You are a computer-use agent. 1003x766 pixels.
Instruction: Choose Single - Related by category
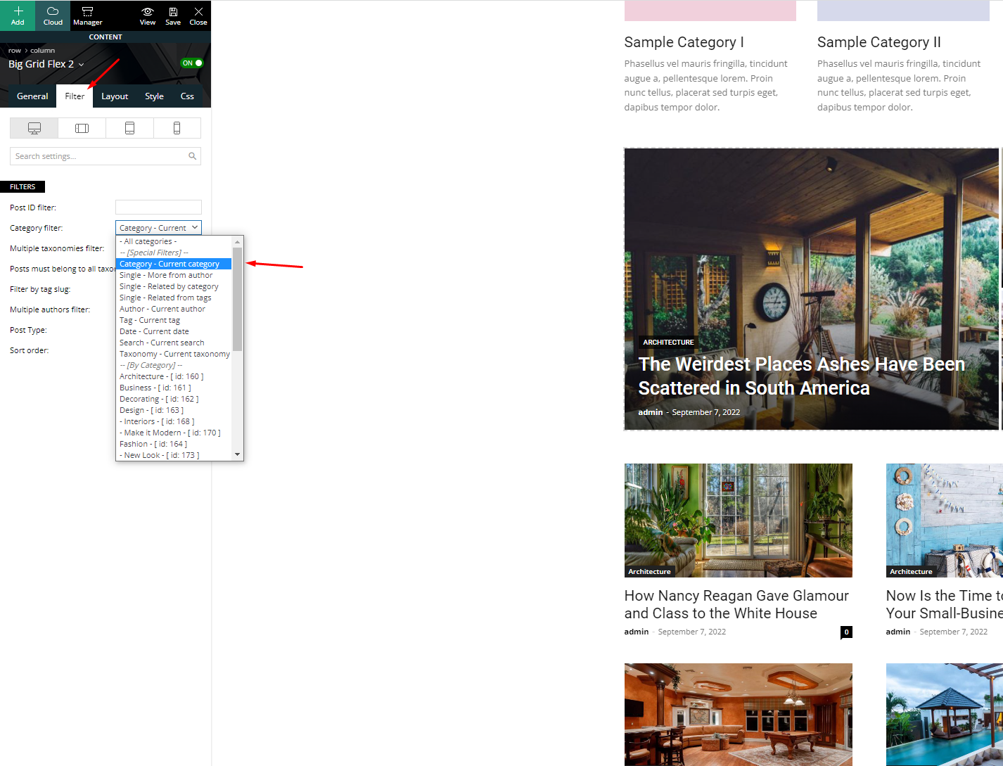[x=174, y=286]
